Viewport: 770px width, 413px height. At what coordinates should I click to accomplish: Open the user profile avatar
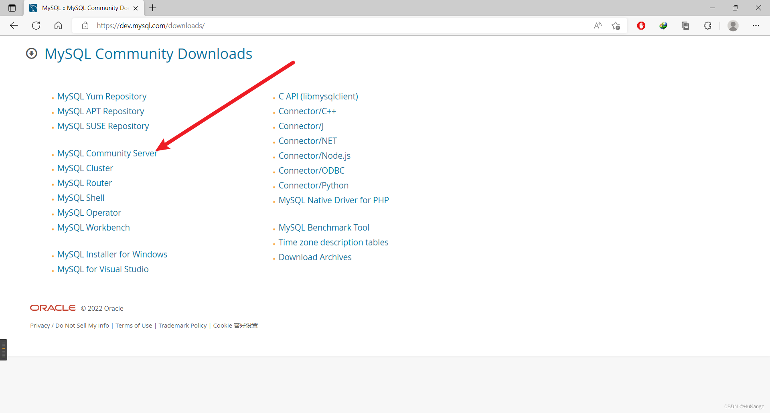click(x=733, y=26)
